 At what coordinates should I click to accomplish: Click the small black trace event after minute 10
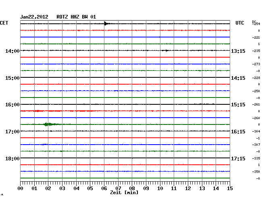coord(165,50)
